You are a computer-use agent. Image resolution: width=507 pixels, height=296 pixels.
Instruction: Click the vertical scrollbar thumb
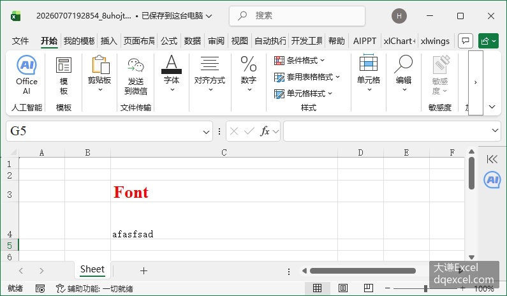click(x=471, y=174)
